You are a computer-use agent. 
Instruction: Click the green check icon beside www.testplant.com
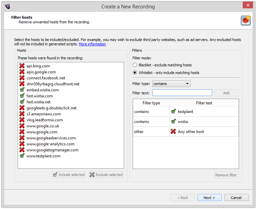pos(22,156)
